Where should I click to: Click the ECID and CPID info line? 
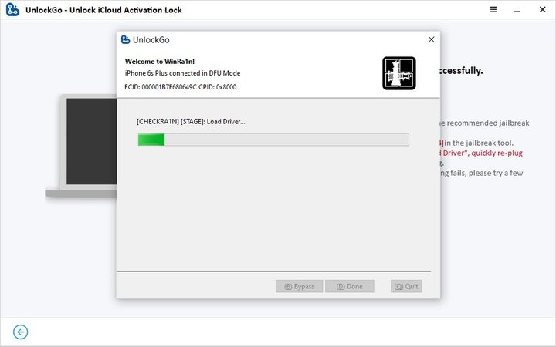coord(181,87)
